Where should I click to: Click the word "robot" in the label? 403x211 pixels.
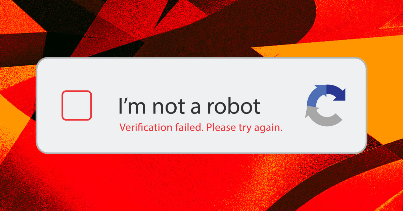click(x=234, y=105)
